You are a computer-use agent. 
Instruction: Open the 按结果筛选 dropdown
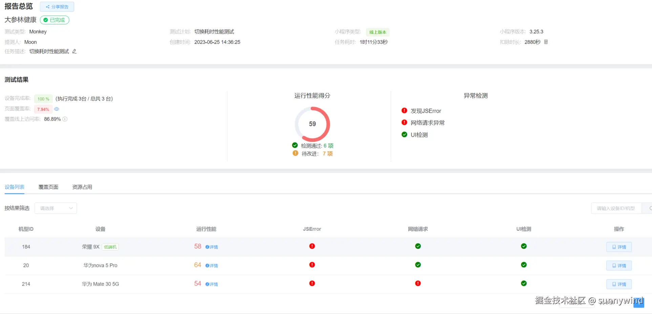coord(56,208)
